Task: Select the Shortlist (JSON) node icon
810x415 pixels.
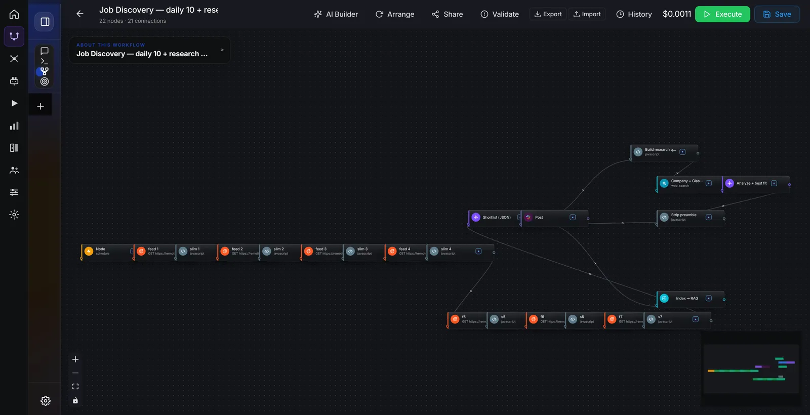Action: 476,217
